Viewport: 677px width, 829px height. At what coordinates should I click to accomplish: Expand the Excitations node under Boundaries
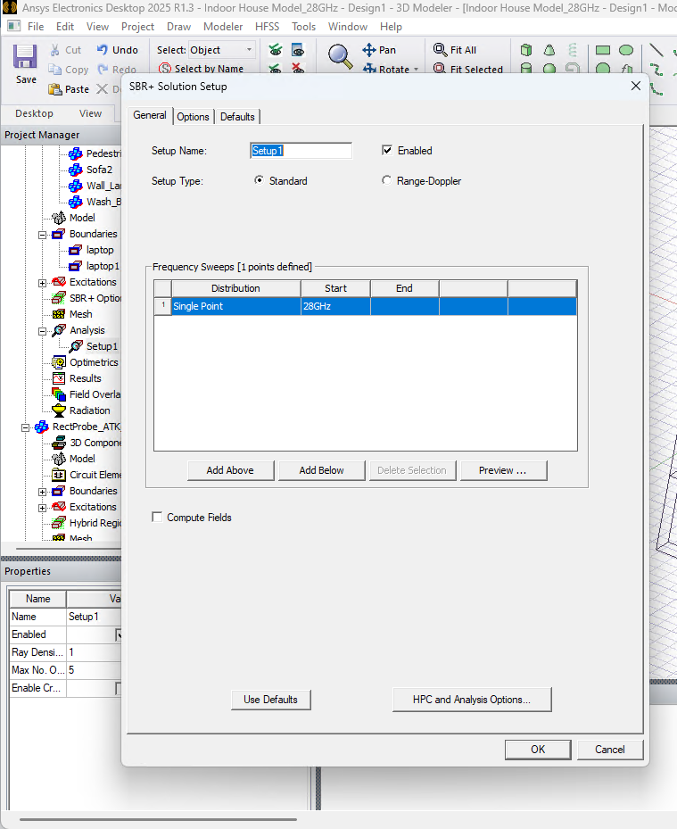click(42, 282)
